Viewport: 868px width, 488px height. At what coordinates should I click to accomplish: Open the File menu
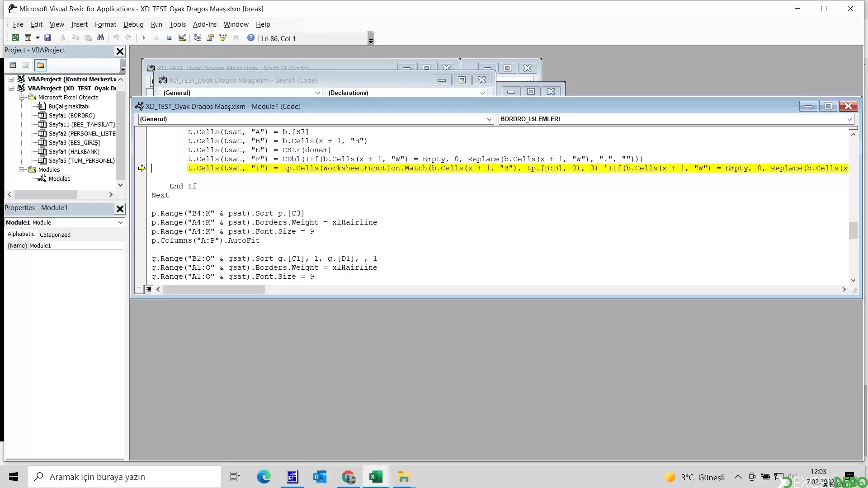click(18, 24)
